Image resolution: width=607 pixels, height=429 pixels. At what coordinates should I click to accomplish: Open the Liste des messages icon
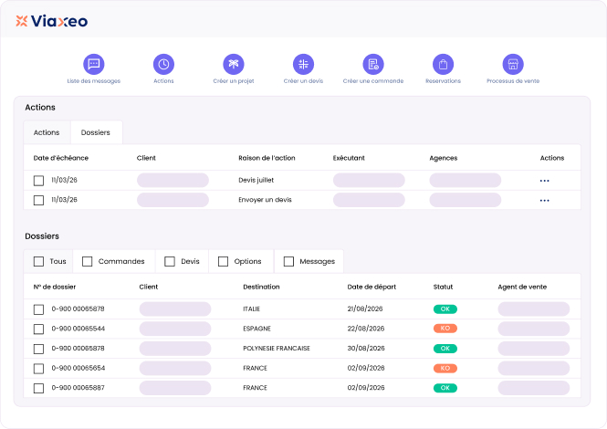click(x=94, y=64)
